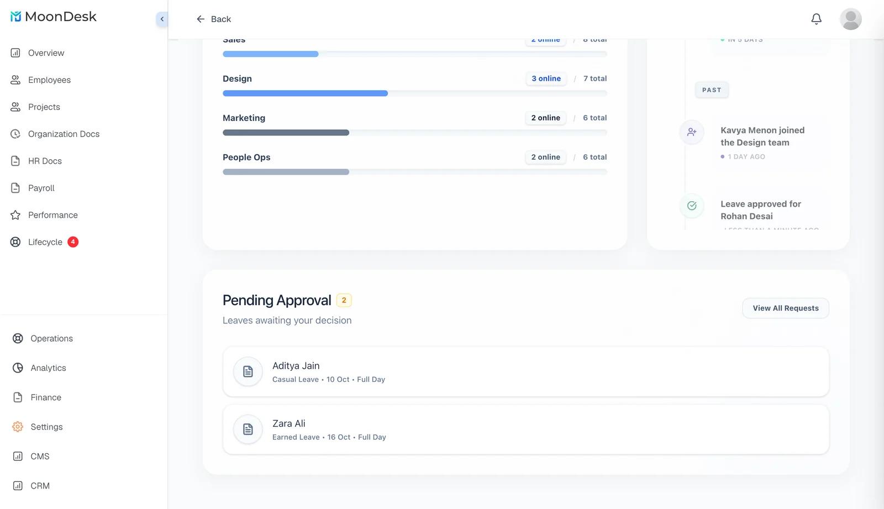Click the MoonDesk logo icon
The height and width of the screenshot is (509, 884).
pyautogui.click(x=16, y=17)
